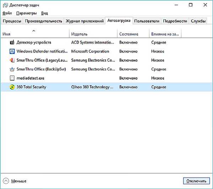Click the SmarThru Office BackUpSvr icon

(12, 69)
